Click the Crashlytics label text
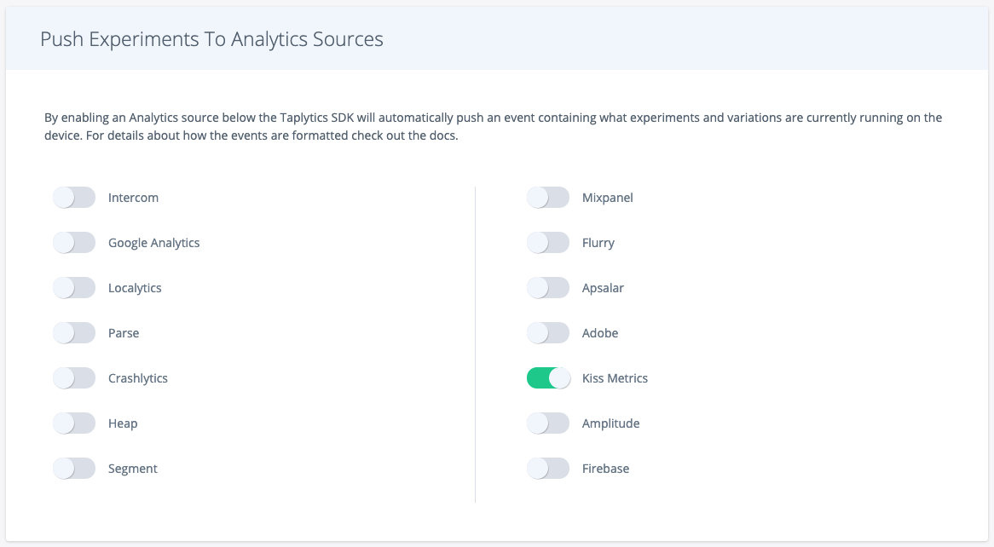 point(138,378)
